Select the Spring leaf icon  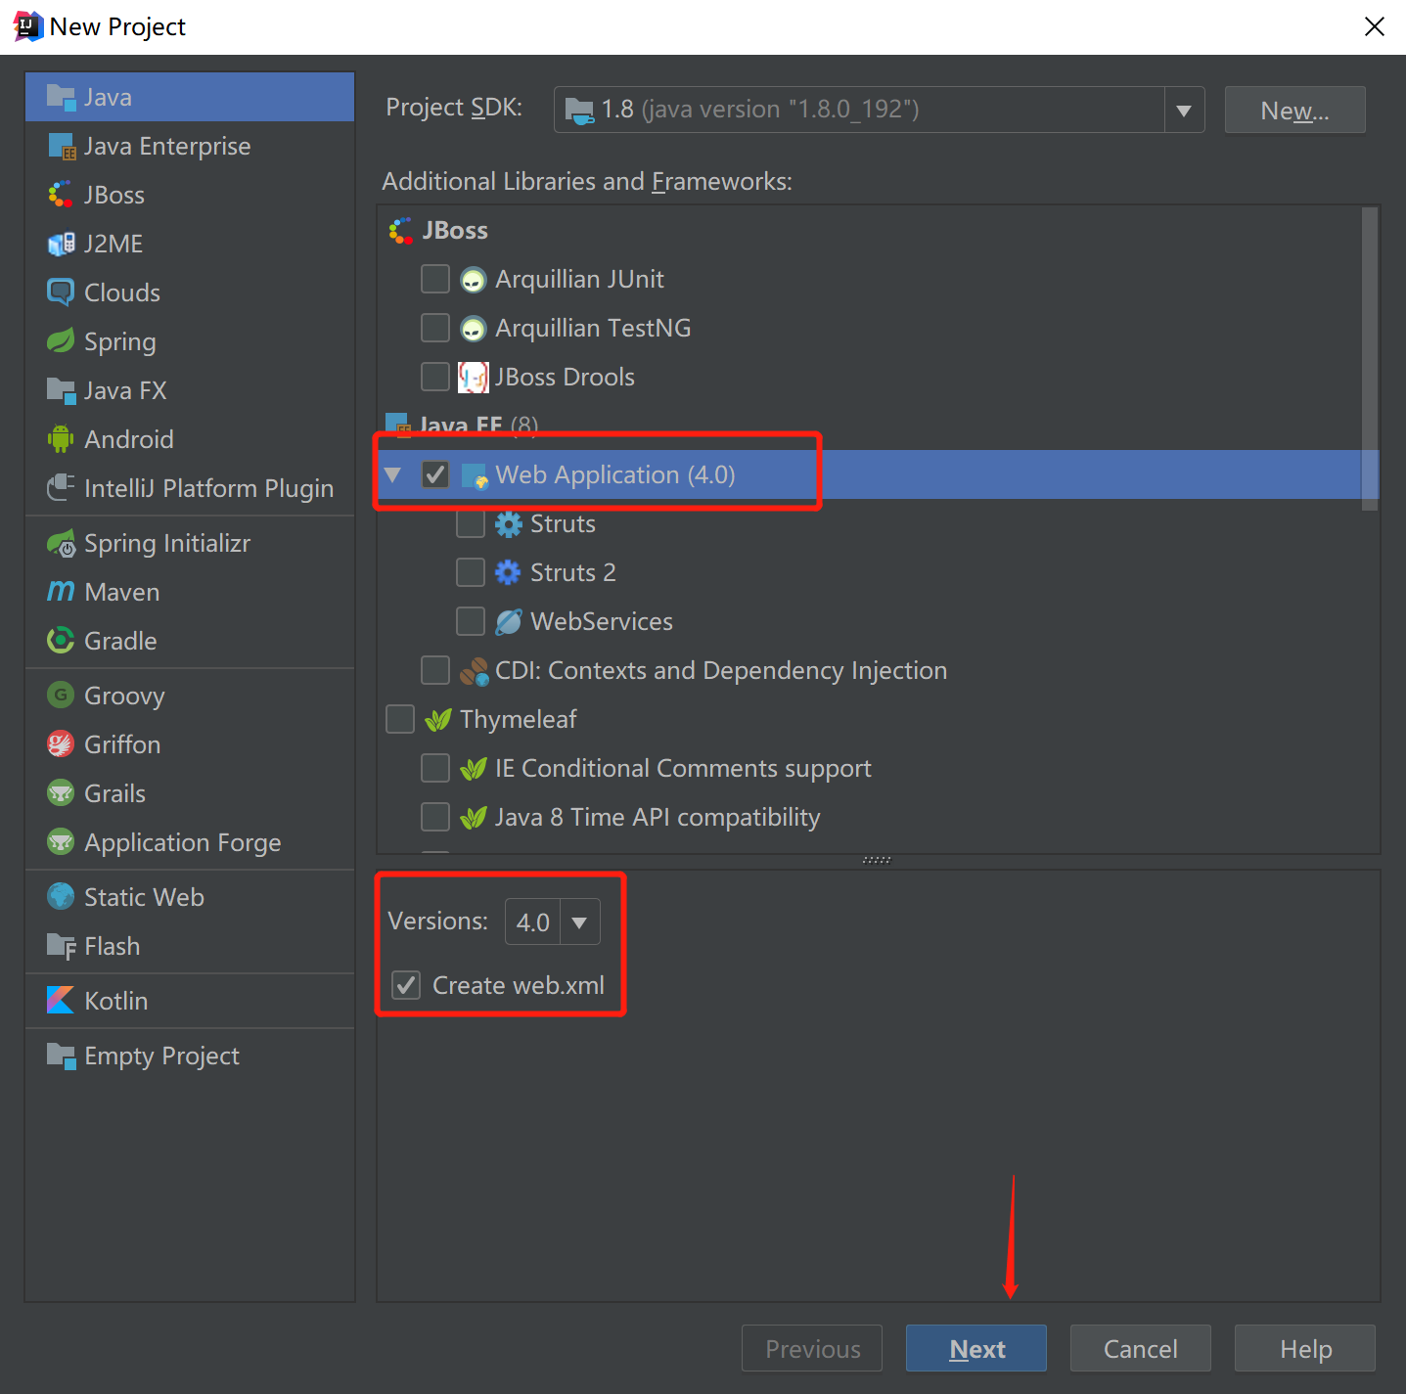coord(61,341)
